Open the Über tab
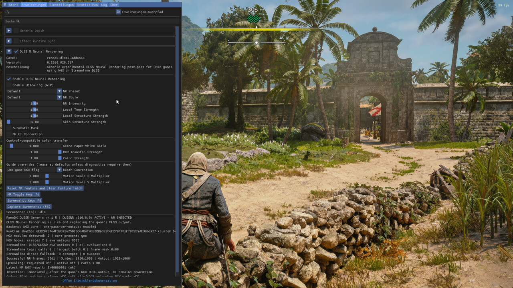Screen dimensions: 513x288 pos(114,5)
